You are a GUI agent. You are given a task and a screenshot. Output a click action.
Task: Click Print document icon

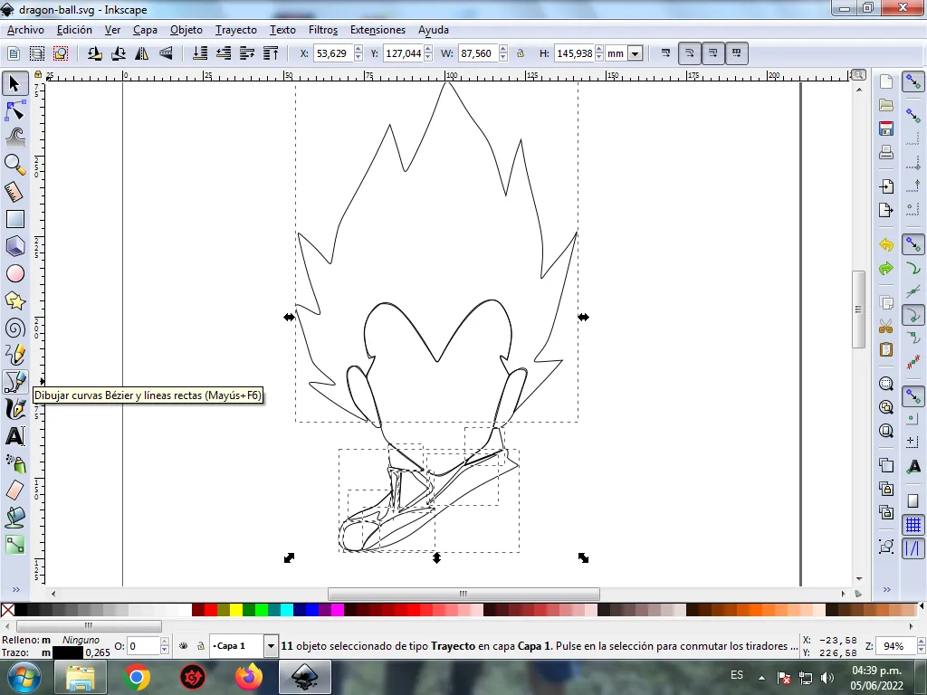pos(885,152)
